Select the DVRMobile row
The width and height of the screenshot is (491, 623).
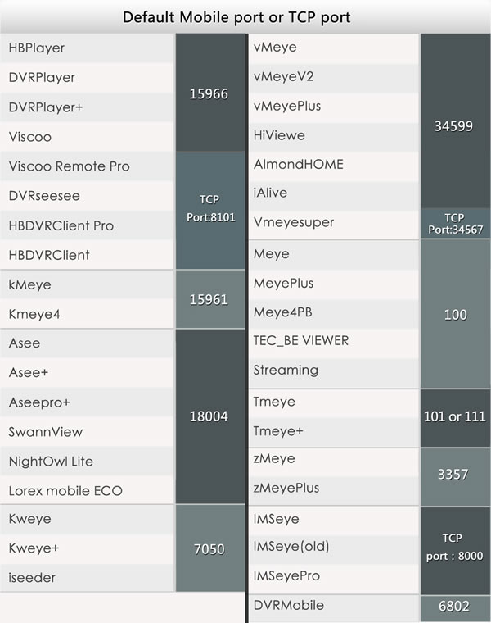[332, 606]
